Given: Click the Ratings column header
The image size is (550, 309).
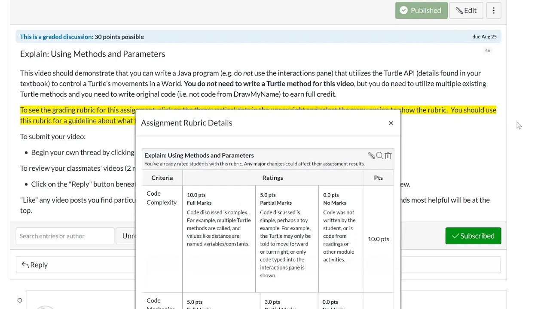Looking at the screenshot, I should (272, 178).
